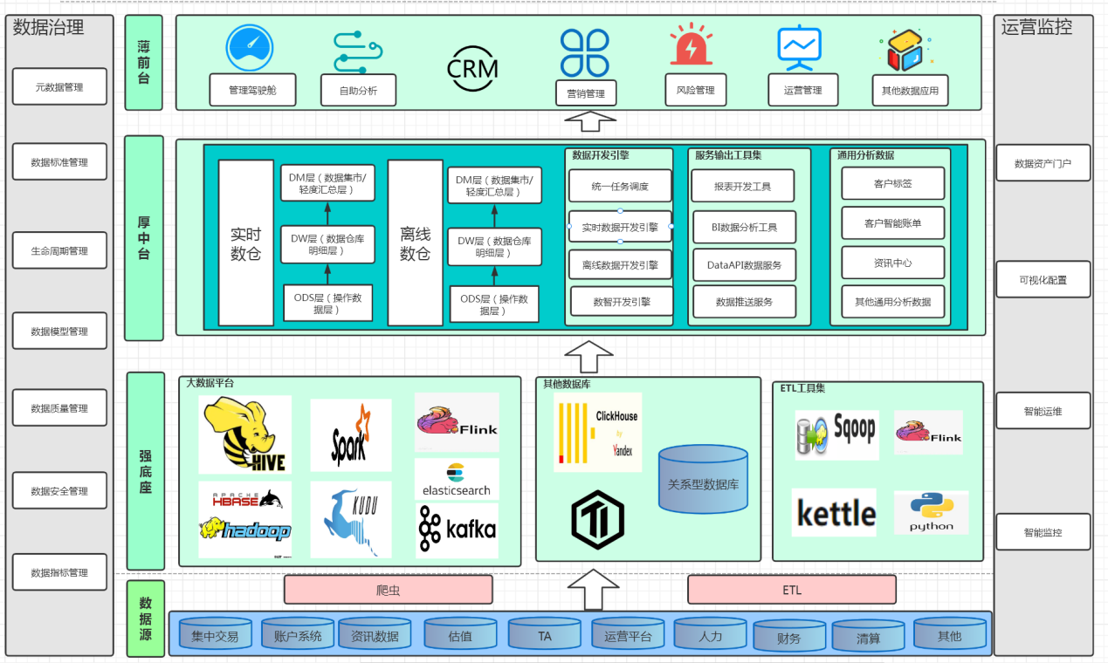The height and width of the screenshot is (663, 1108).
Task: Select the Flink logo in 大数据平台
Action: 457,421
